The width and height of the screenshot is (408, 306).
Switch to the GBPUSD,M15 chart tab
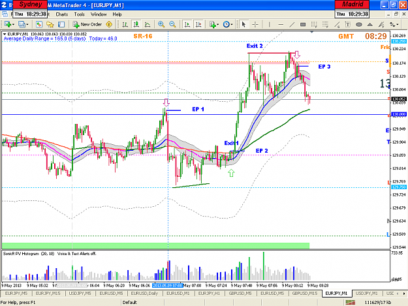(305, 293)
